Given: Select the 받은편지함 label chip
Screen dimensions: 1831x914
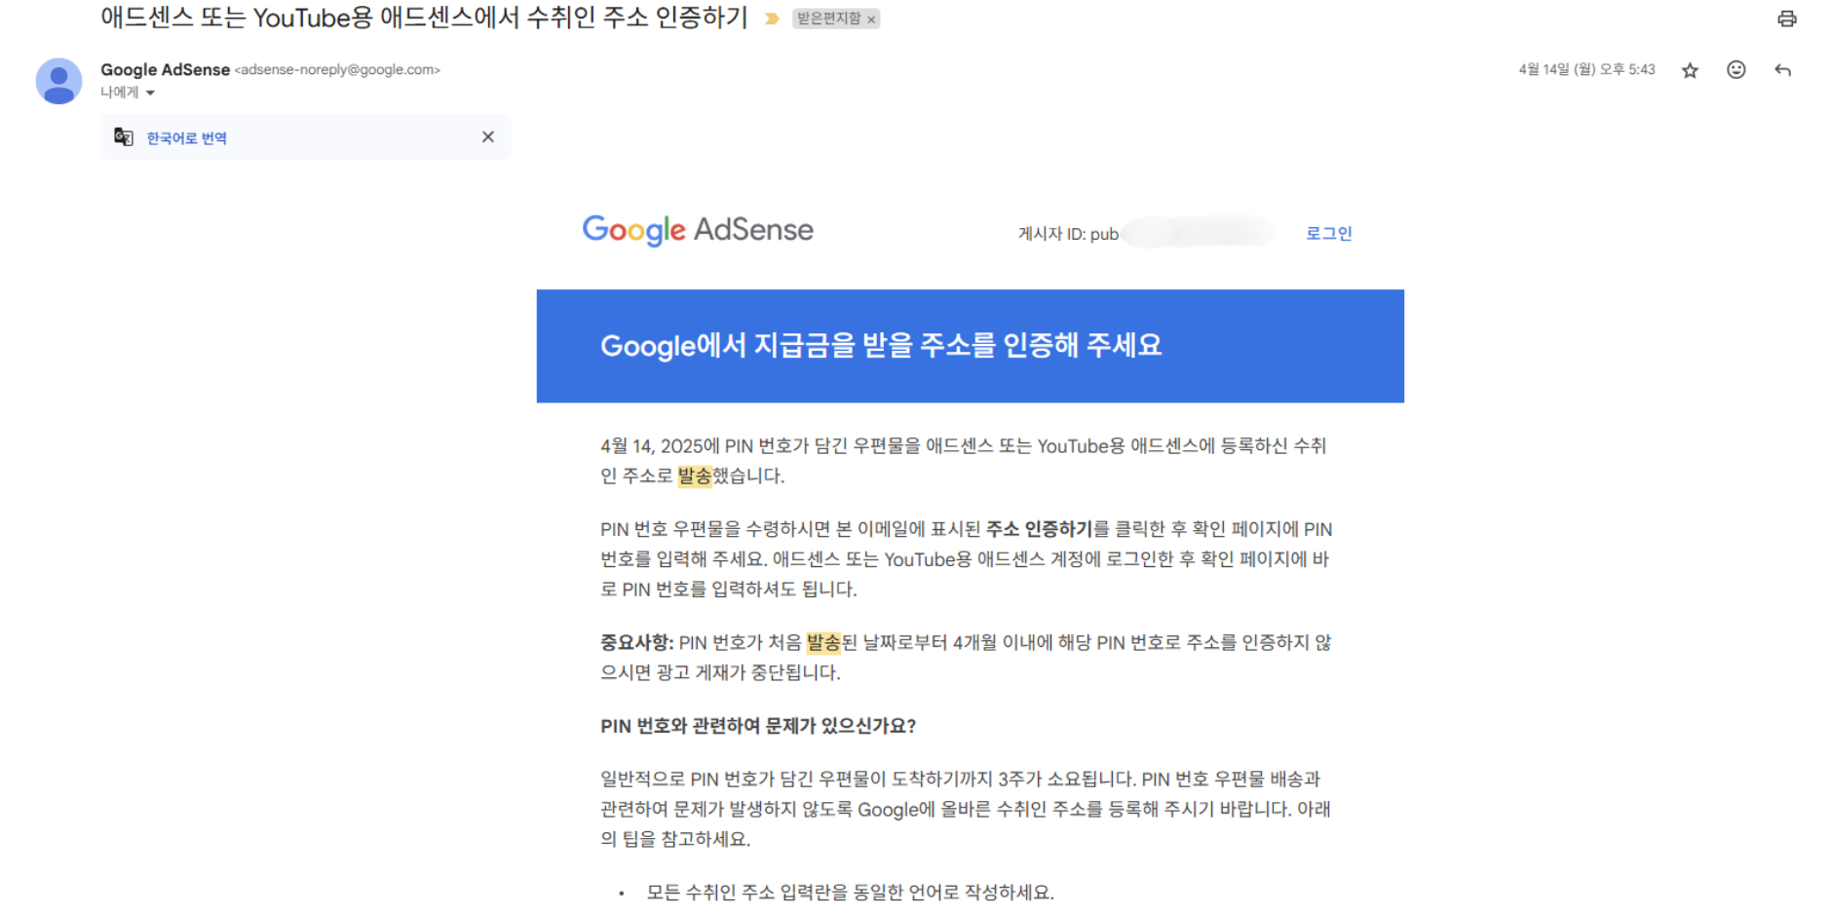Looking at the screenshot, I should pyautogui.click(x=829, y=19).
